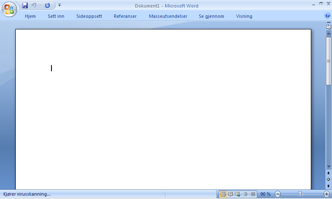Screen dimensions: 332x199
Task: Switch to Print Layout view icon
Action: (223, 194)
